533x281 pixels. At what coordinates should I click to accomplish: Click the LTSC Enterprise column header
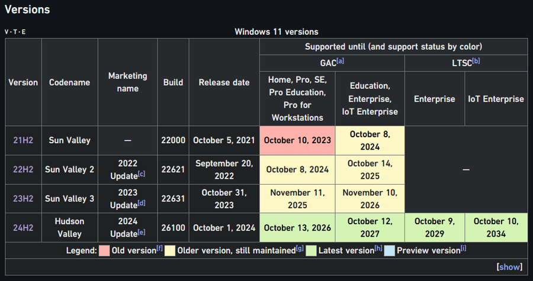pos(435,99)
